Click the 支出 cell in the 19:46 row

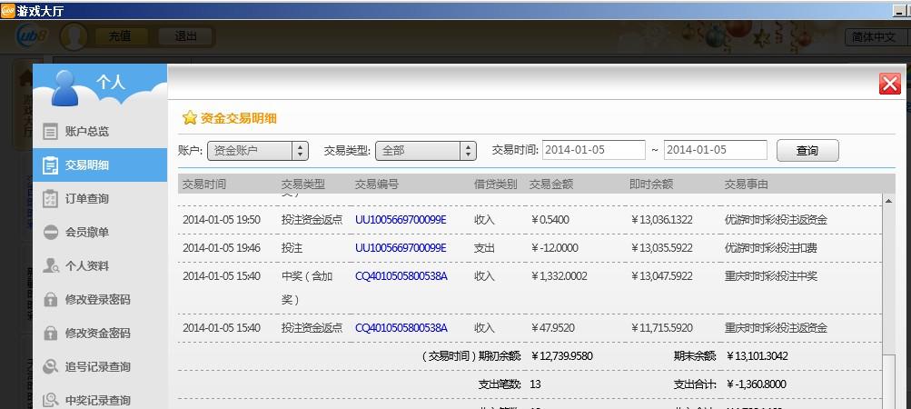tap(484, 248)
